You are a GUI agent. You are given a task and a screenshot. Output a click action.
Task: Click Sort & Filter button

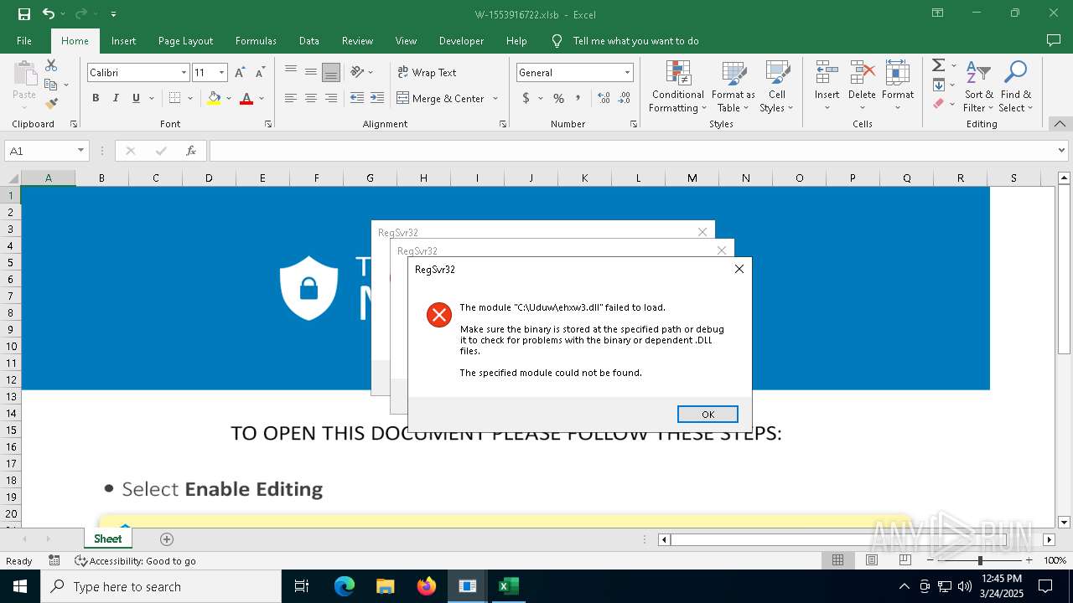coord(977,86)
